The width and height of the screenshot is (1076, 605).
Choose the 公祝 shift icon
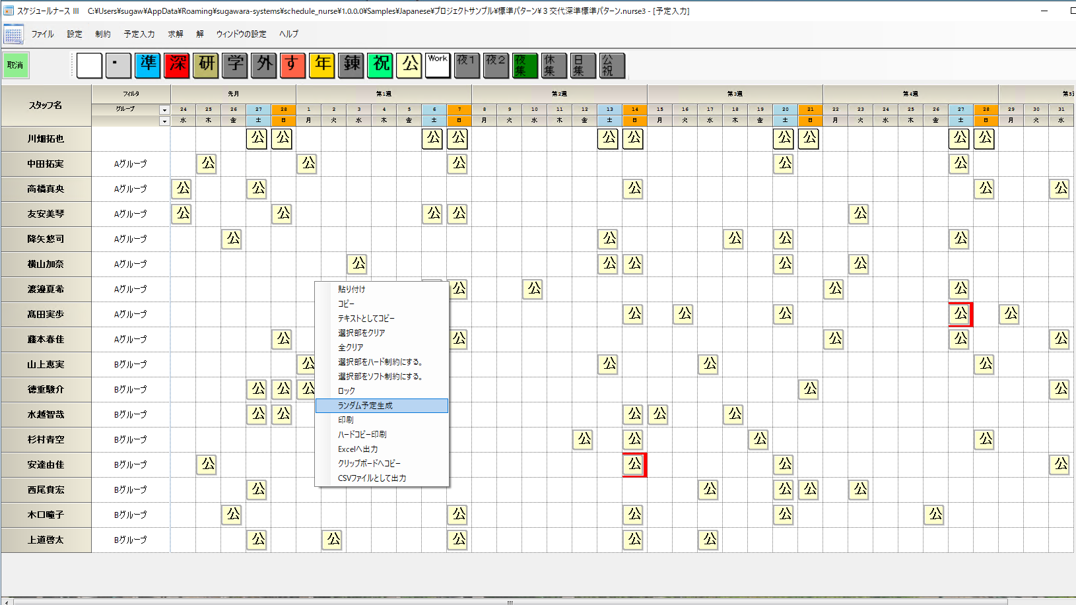[x=612, y=65]
